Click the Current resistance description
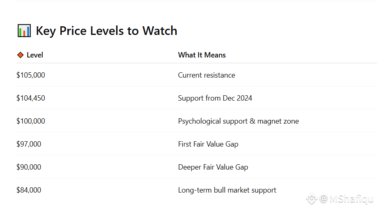 point(207,75)
